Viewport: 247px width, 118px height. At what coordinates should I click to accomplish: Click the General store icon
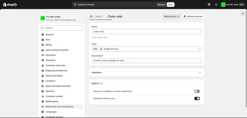click(43, 35)
